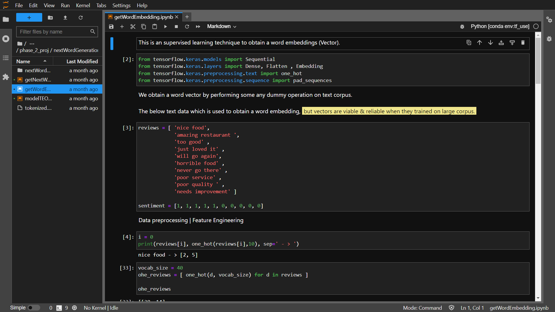Select the getNextW... notebook file
This screenshot has width=555, height=312.
coord(57,80)
